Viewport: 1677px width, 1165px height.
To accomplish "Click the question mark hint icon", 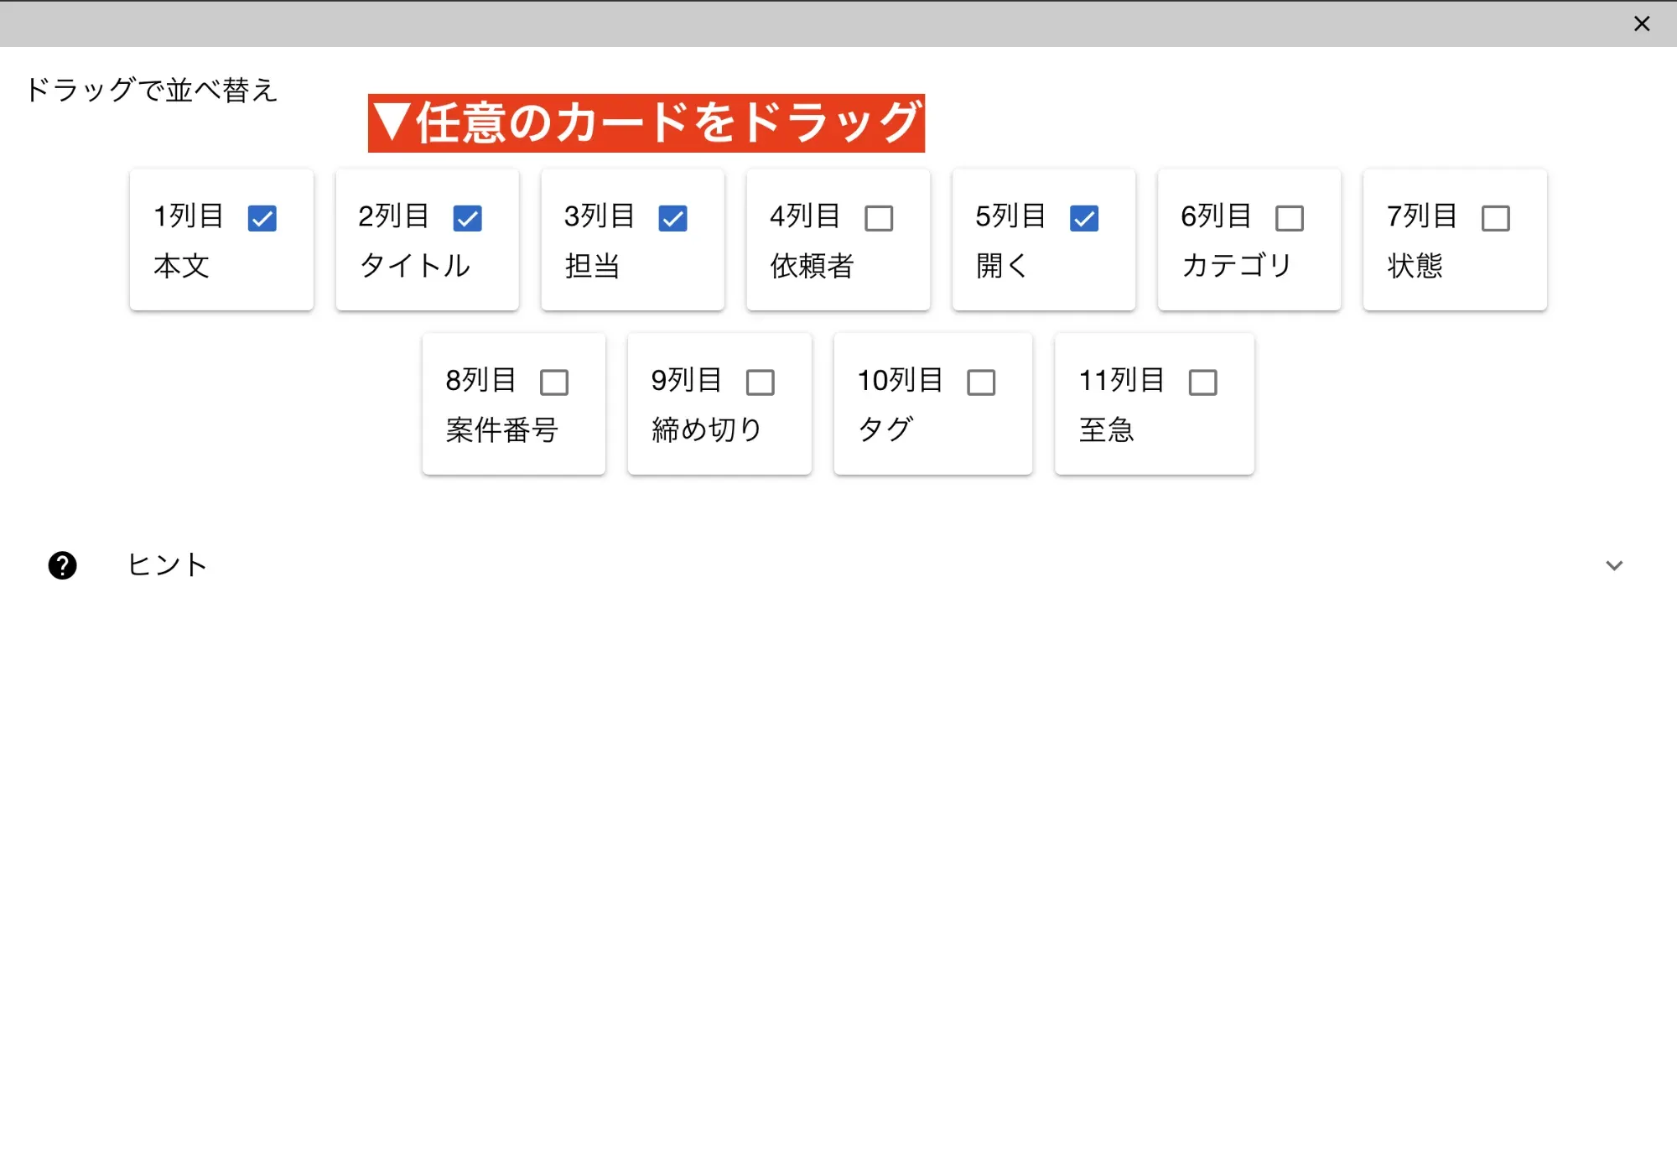I will point(62,565).
